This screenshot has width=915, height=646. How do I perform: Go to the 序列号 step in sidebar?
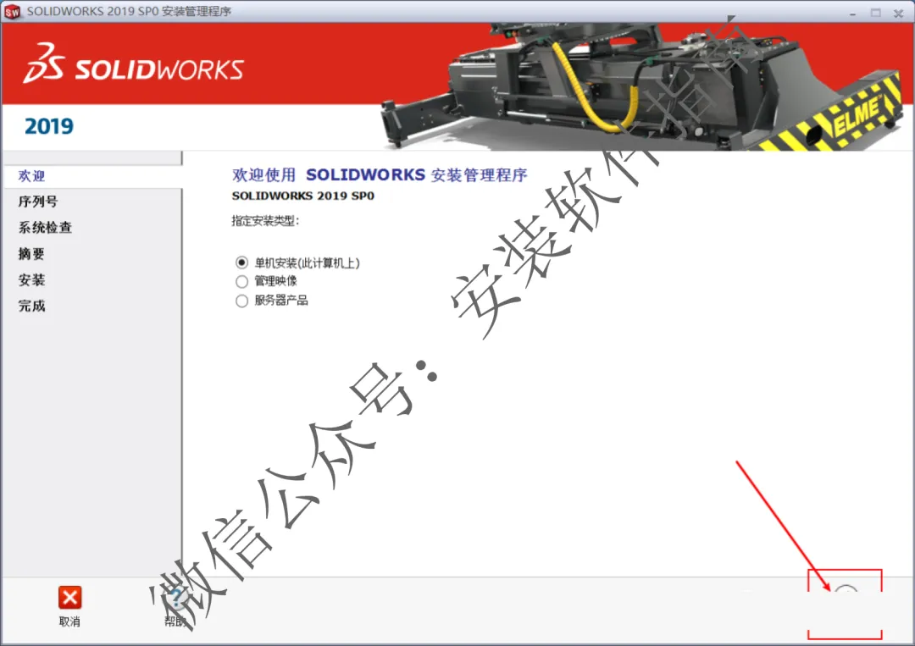coord(38,202)
